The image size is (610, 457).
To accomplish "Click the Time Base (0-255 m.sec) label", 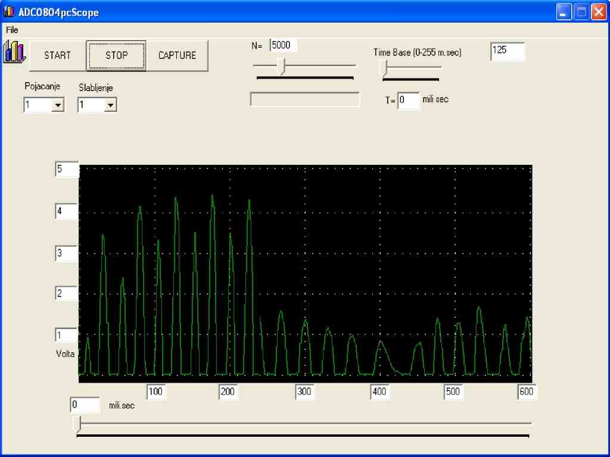I will [418, 52].
